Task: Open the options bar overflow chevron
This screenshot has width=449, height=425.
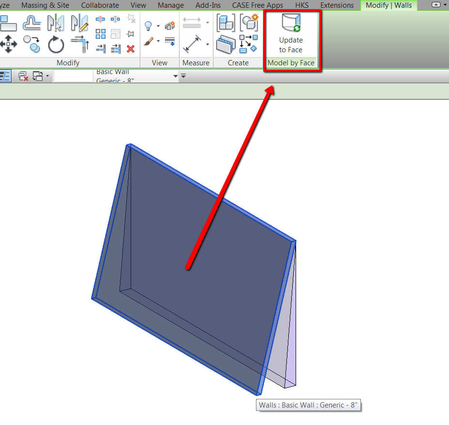Action: pyautogui.click(x=183, y=76)
